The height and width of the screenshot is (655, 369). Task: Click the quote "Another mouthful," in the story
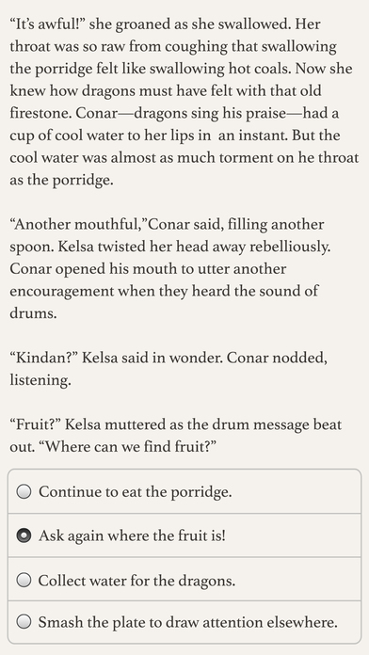tap(79, 224)
